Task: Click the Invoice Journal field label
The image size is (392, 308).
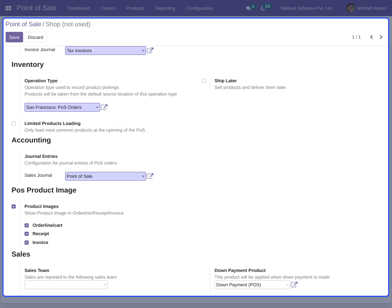Action: tap(40, 49)
